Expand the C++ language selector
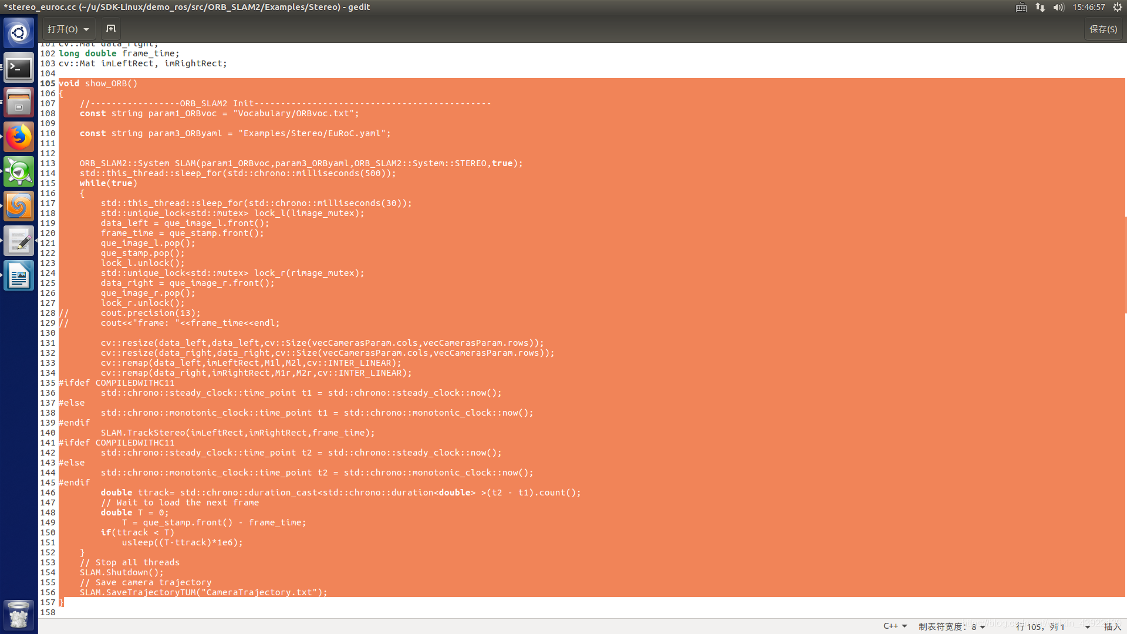 point(895,626)
